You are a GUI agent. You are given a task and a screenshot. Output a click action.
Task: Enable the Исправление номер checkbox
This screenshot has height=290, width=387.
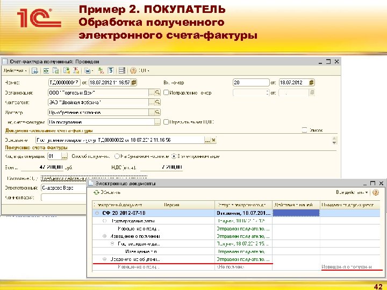[x=166, y=93]
